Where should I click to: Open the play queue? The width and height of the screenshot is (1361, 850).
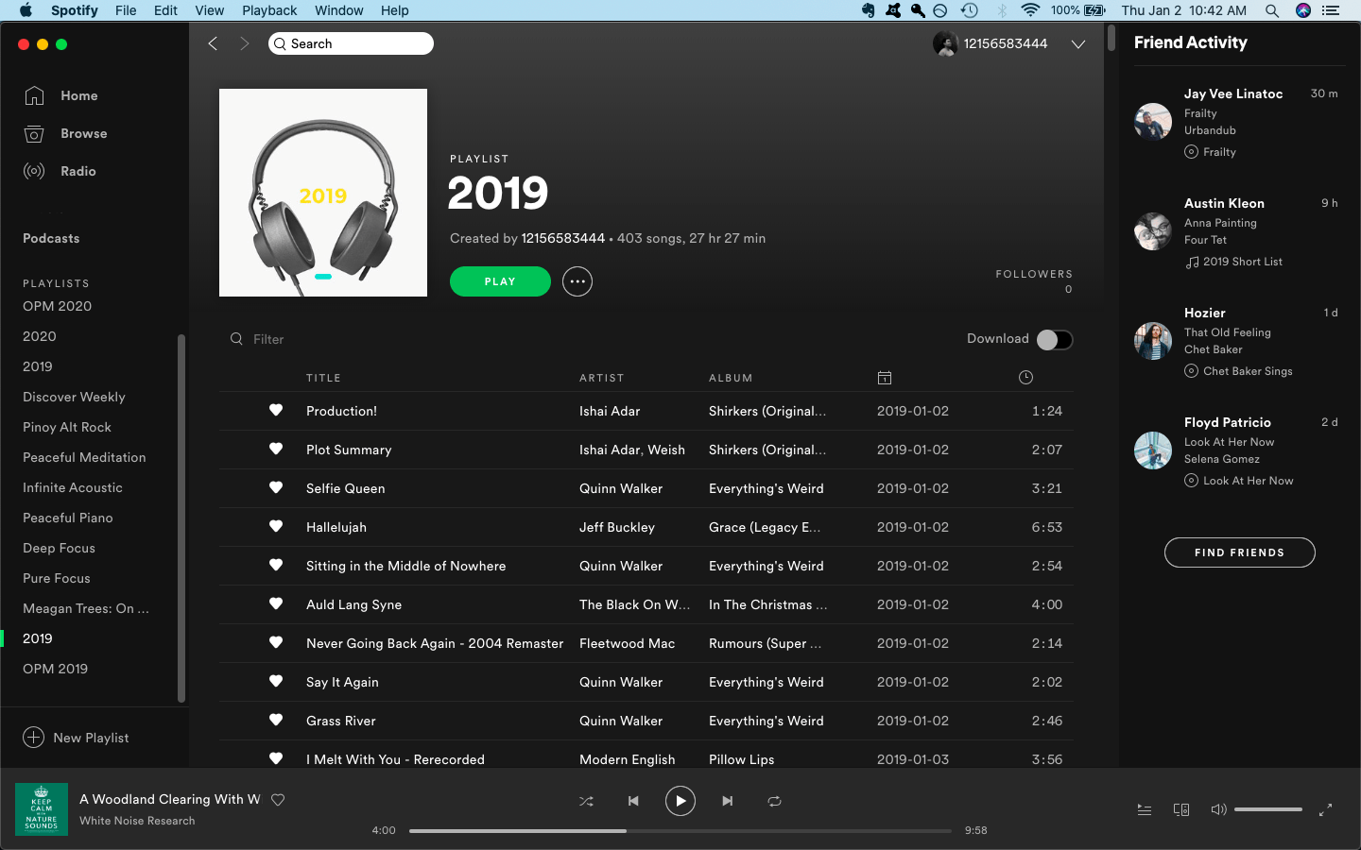(1144, 809)
